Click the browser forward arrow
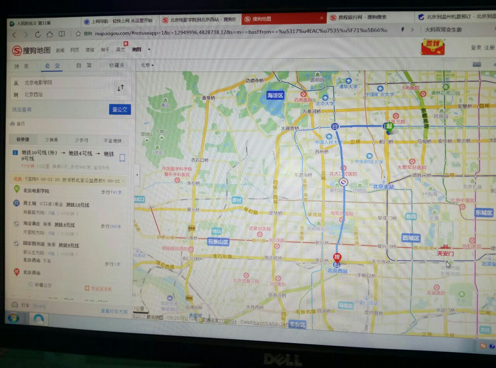The height and width of the screenshot is (368, 496). point(26,35)
